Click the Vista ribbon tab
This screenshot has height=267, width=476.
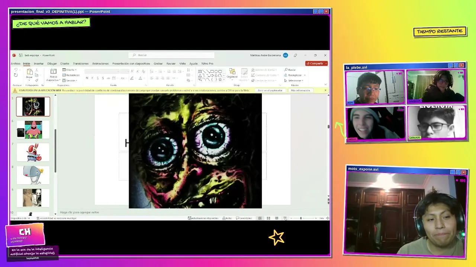click(182, 63)
